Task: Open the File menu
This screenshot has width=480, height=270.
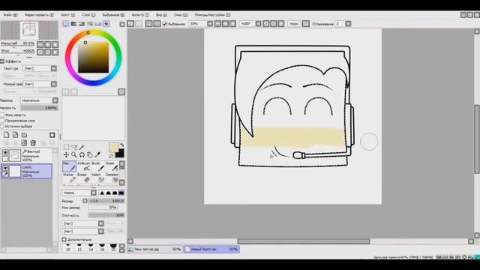Action: (10, 15)
